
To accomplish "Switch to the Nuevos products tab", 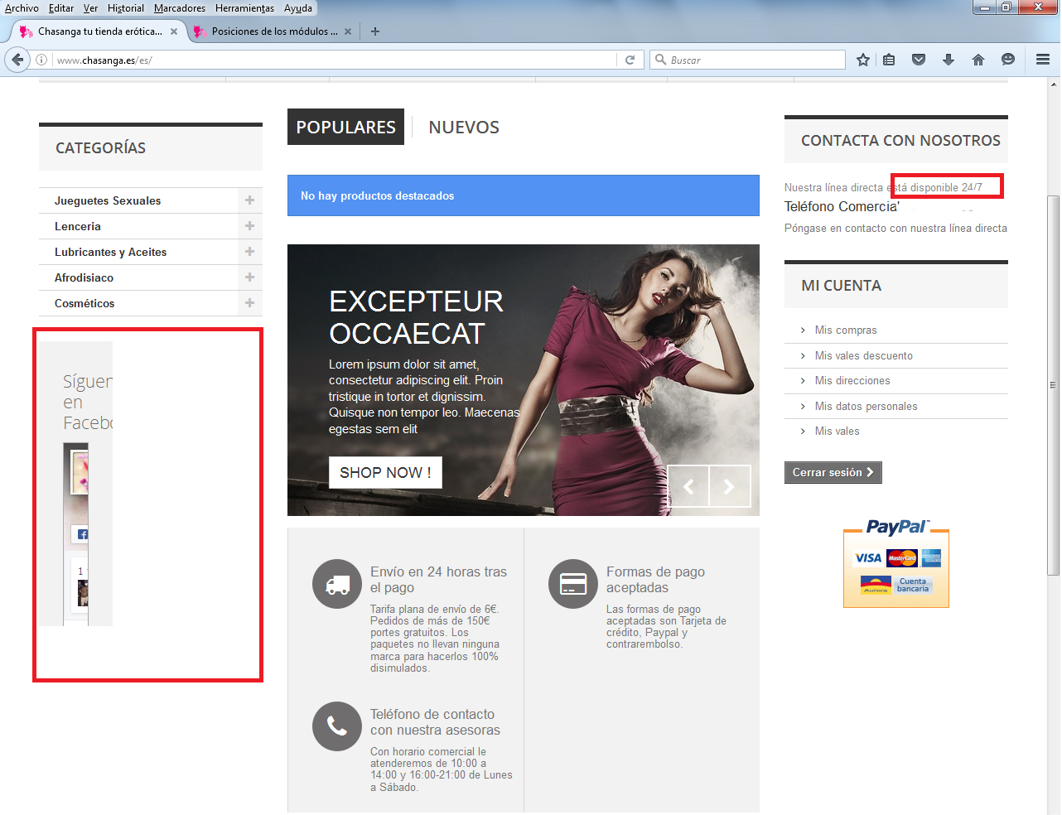I will [x=464, y=127].
